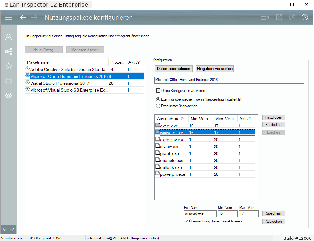
Task: Open the hamburger menu
Action: 9,17
